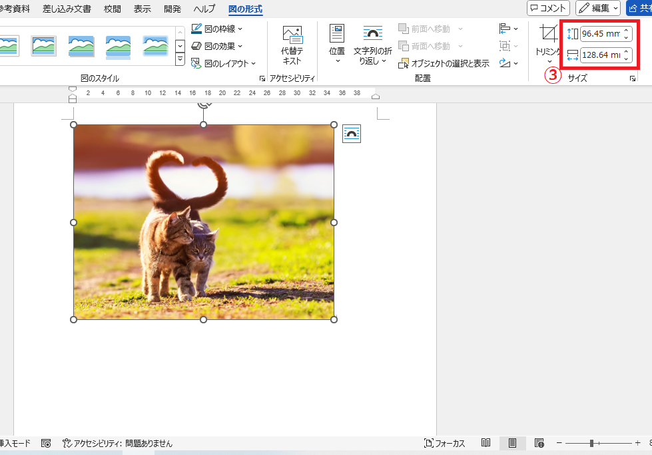Increase the picture width with the up spinner
The image size is (652, 455).
point(626,52)
